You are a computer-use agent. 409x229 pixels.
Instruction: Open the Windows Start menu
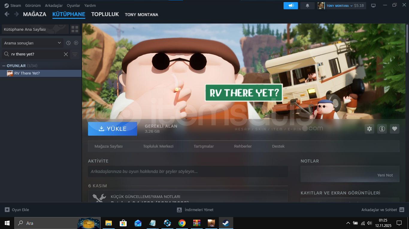pos(7,223)
